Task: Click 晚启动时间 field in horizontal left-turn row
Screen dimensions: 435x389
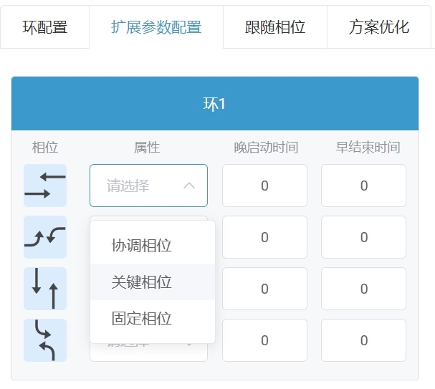Action: pos(264,237)
